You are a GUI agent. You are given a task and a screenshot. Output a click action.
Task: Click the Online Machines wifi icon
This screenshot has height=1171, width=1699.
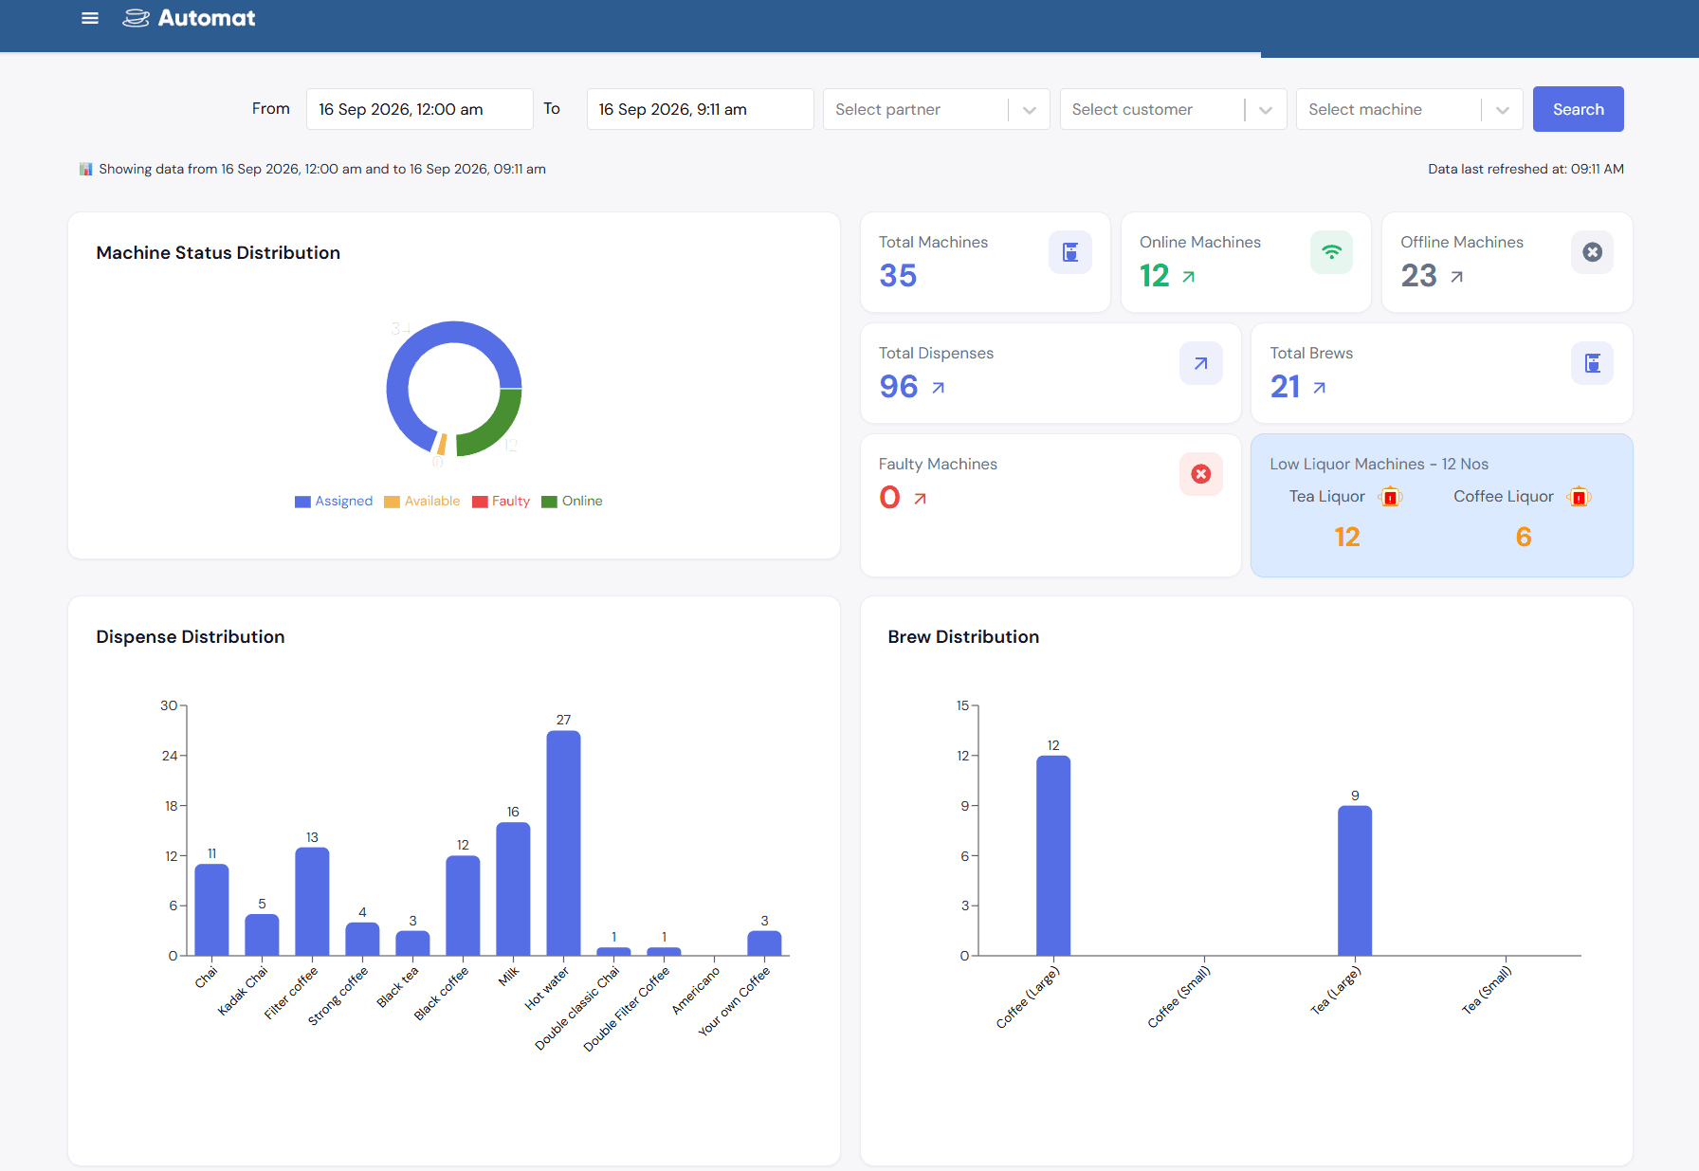point(1331,252)
